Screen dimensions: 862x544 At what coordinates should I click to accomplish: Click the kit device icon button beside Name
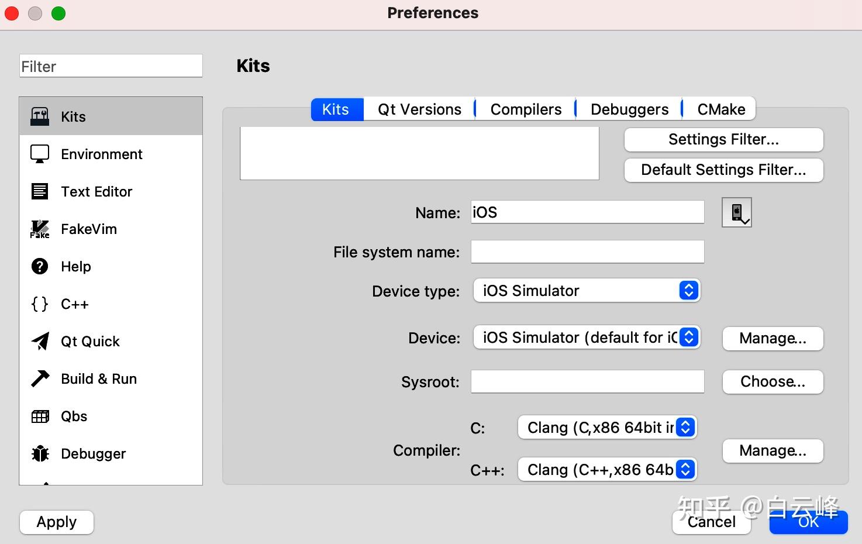pyautogui.click(x=736, y=212)
